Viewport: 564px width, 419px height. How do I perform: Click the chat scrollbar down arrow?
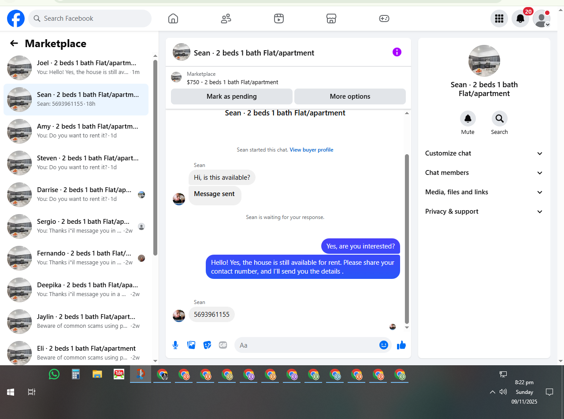point(407,327)
